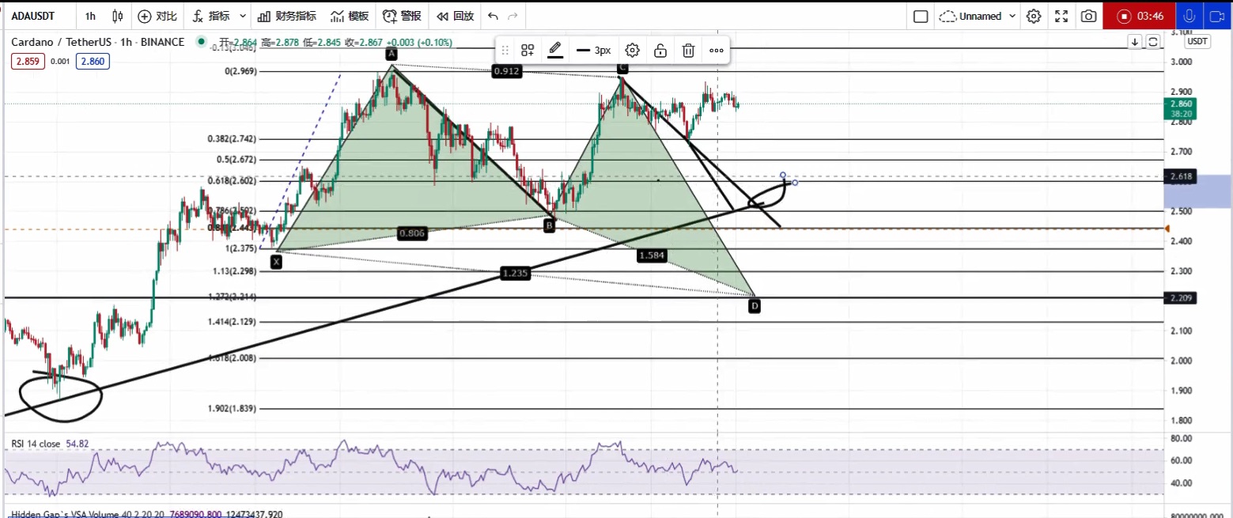Expand the 指标 indicators favorites dropdown arrow
The image size is (1233, 518).
pyautogui.click(x=243, y=16)
